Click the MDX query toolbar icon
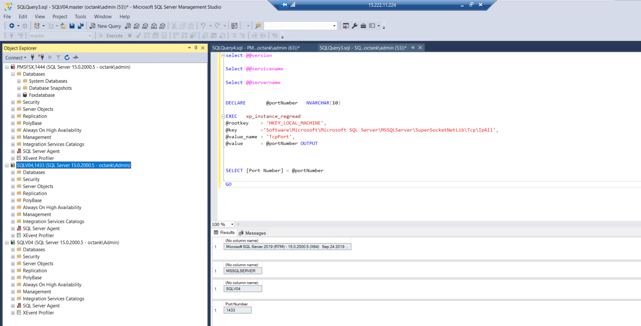 point(137,26)
